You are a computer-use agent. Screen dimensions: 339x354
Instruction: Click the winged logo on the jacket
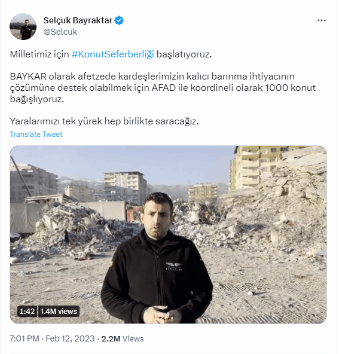pos(174,267)
